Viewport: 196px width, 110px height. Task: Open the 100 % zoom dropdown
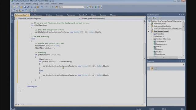22,105
